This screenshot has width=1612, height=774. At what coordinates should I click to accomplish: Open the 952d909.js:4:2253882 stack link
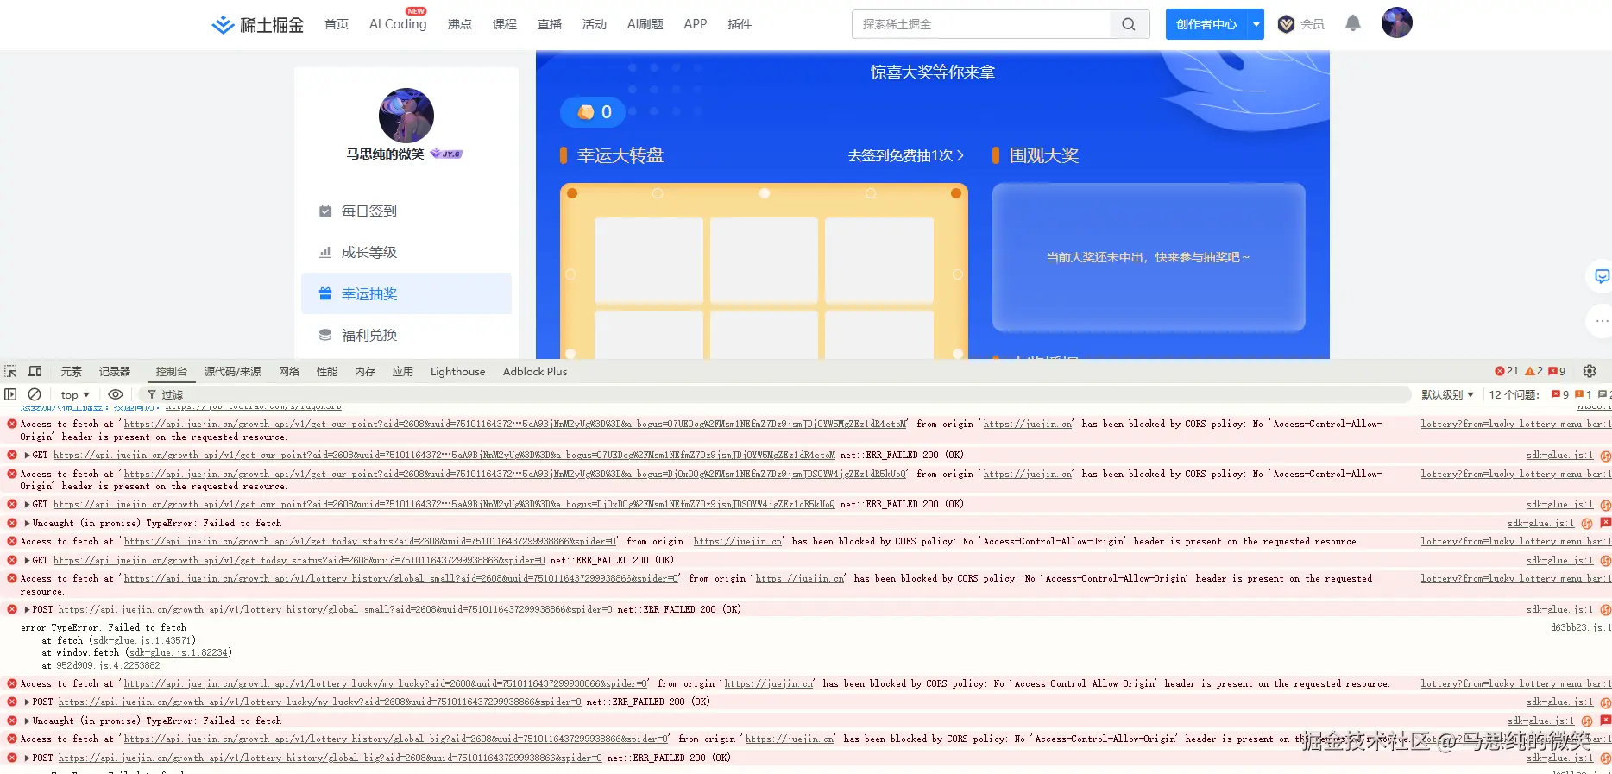[109, 665]
